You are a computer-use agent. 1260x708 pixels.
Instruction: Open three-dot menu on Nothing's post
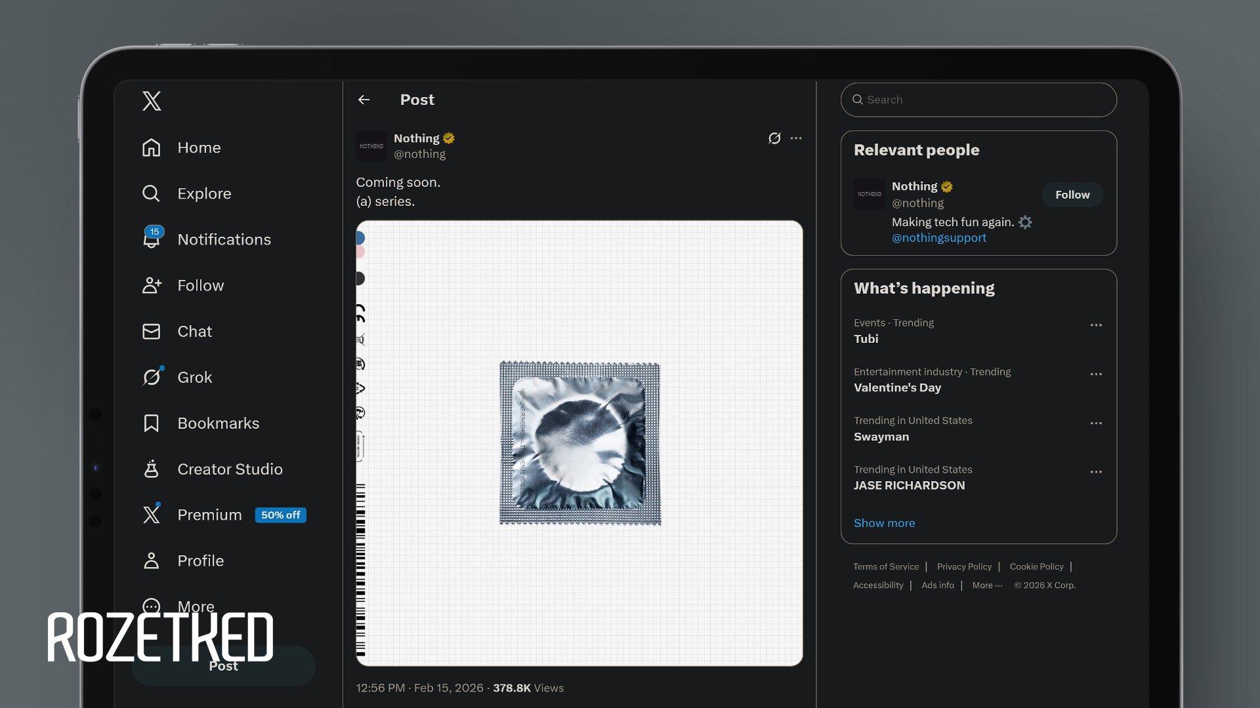tap(796, 138)
